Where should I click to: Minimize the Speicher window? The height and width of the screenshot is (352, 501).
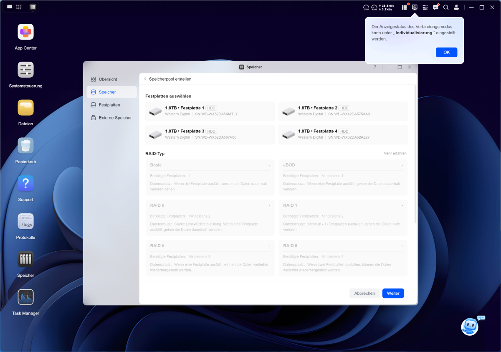(390, 67)
